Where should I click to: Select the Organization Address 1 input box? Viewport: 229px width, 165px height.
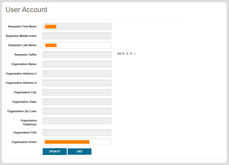coord(77,74)
